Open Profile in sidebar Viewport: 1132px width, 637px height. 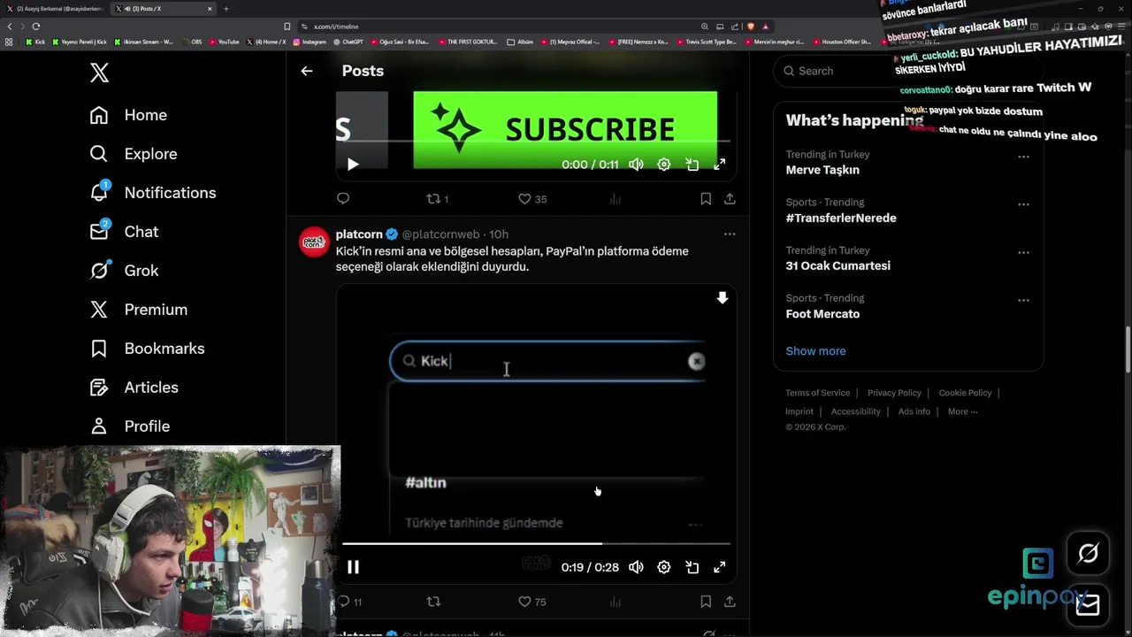[x=130, y=426]
